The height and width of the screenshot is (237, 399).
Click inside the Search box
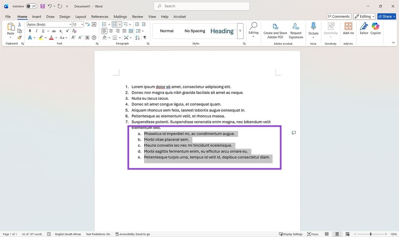pos(201,6)
